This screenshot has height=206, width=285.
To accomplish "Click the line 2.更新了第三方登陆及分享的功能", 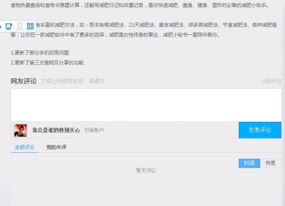I will point(47,62).
